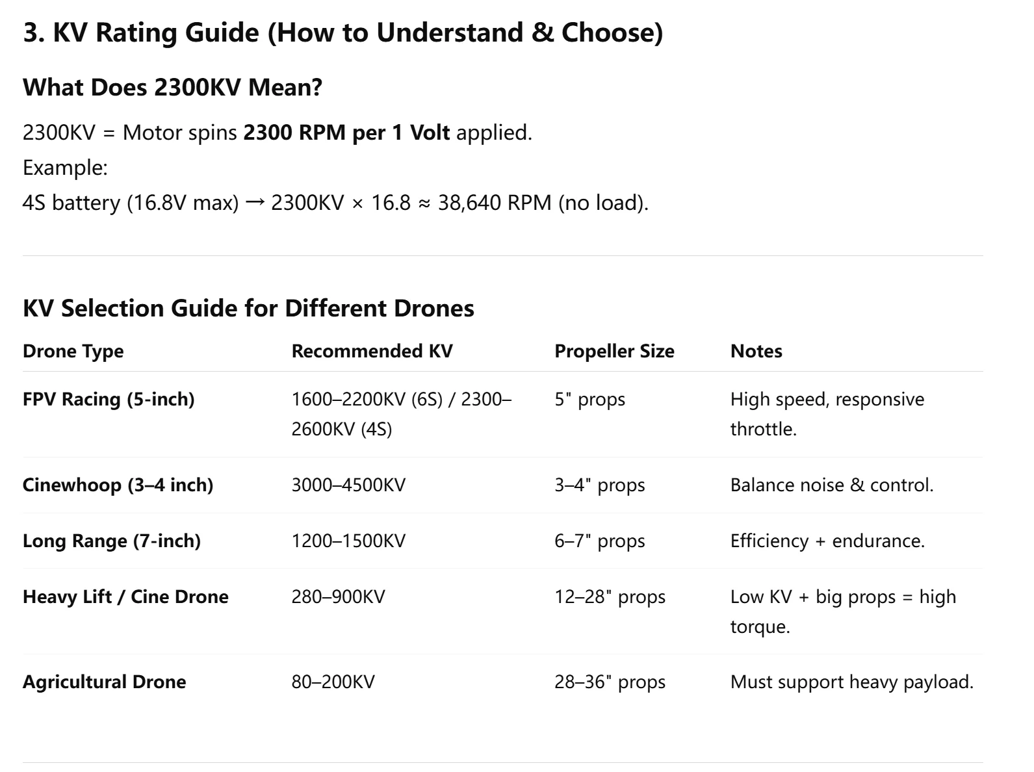Click the "Must support heavy payload." note
Screen dimensions: 1034x772
coord(851,682)
